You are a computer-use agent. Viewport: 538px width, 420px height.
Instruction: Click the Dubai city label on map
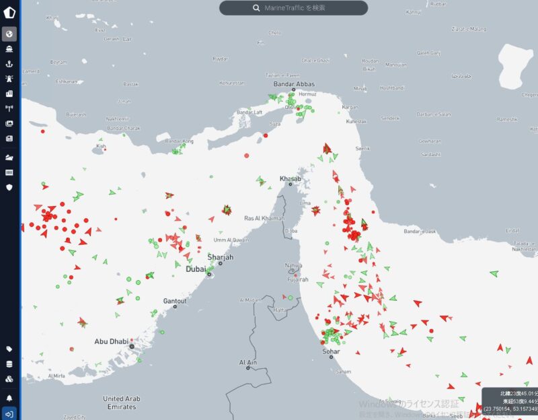196,269
